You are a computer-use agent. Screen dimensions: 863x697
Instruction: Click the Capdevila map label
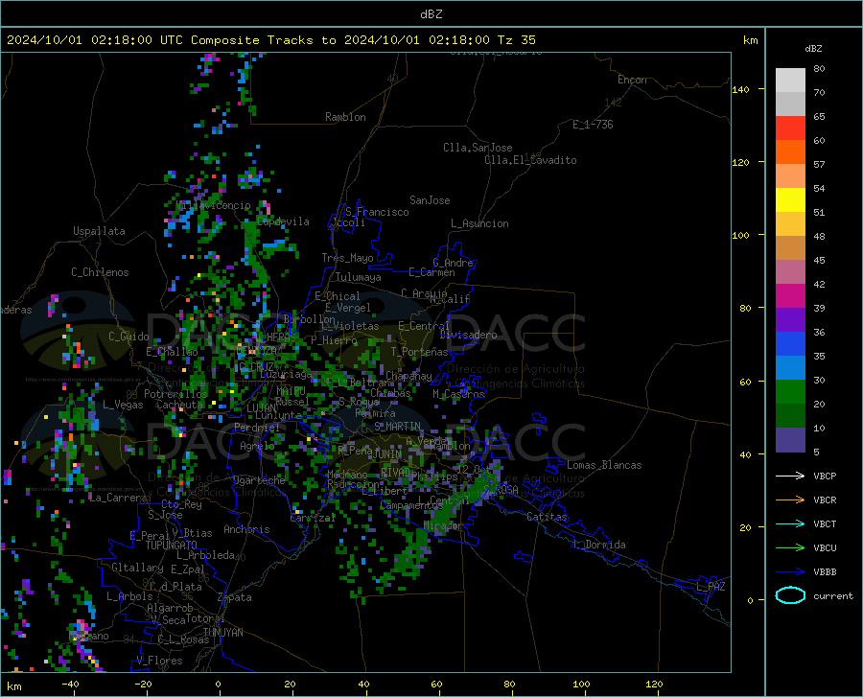283,221
